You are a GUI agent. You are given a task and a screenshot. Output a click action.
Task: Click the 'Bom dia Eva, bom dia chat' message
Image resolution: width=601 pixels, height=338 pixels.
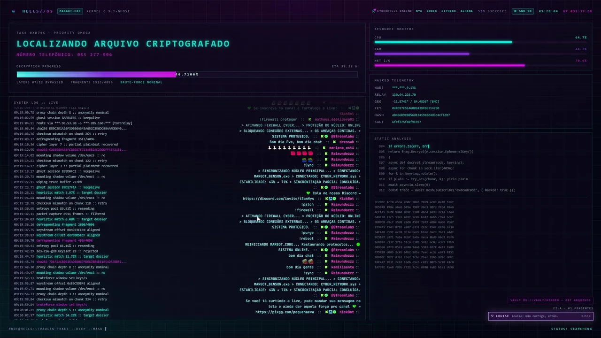pos(296,142)
